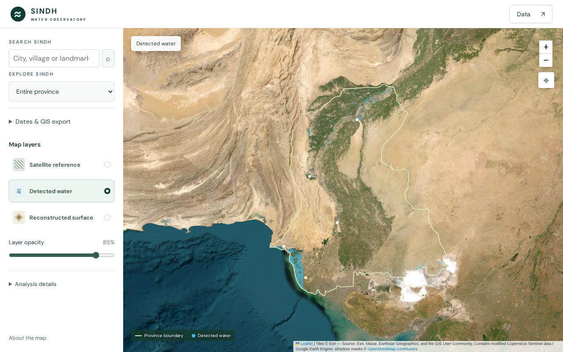This screenshot has height=352, width=563.
Task: Click the arrow icon in Data button
Action: click(543, 14)
